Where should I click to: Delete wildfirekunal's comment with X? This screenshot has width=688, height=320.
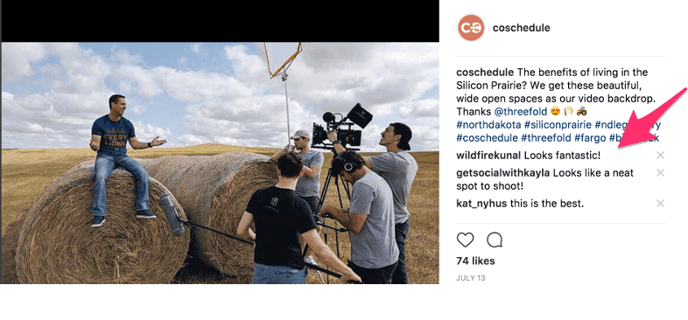pyautogui.click(x=660, y=155)
